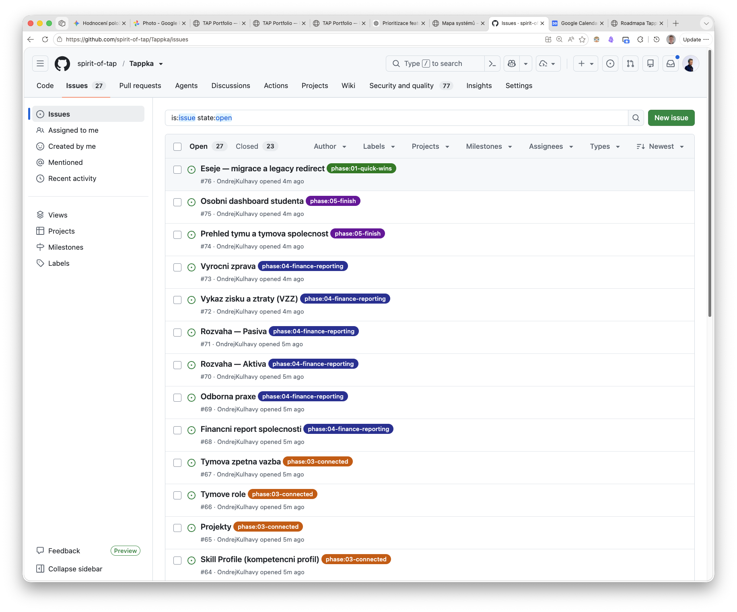This screenshot has width=737, height=612.
Task: Switch to the Pull requests tab
Action: [x=140, y=86]
